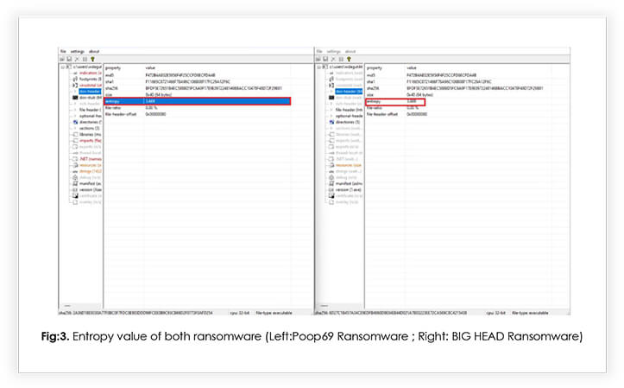
Task: Select file header node in right tree
Action: click(349, 110)
